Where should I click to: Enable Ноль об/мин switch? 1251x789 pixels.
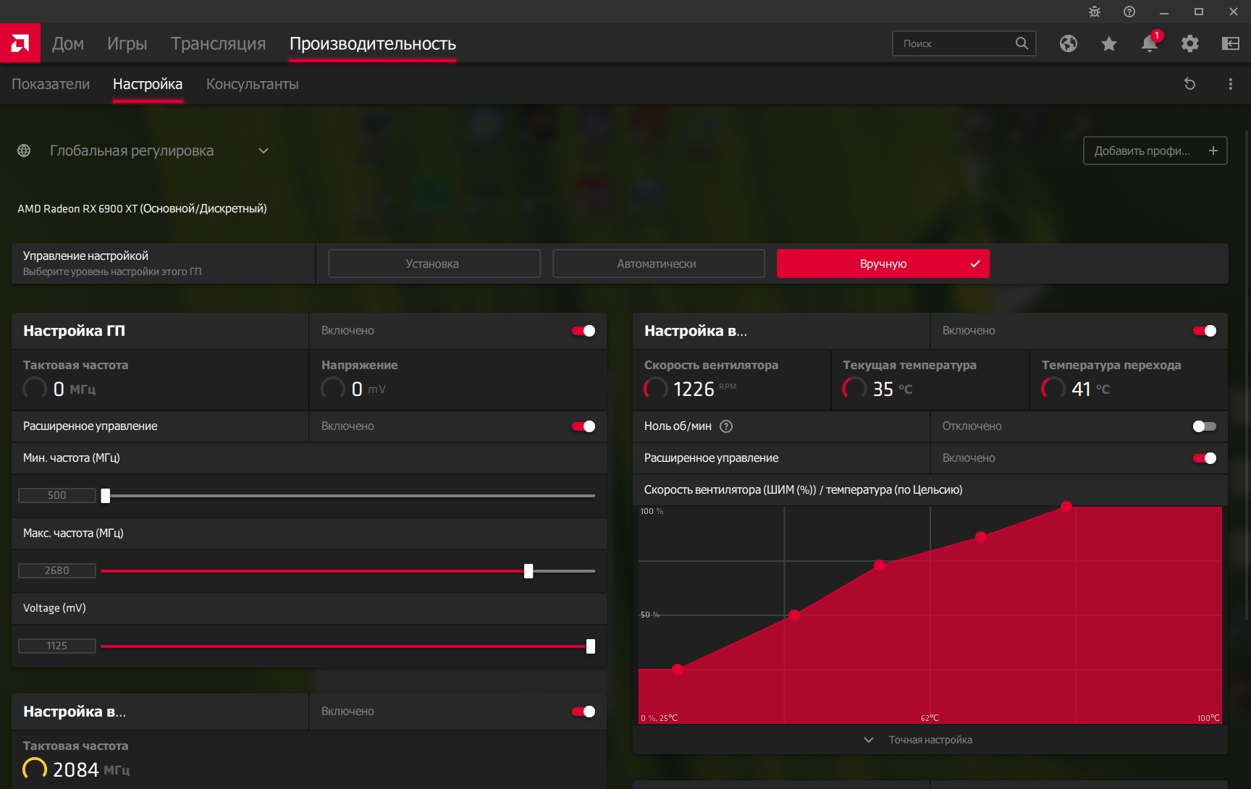pos(1205,426)
